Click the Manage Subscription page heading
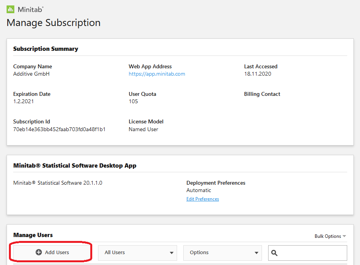Image resolution: width=360 pixels, height=265 pixels. coord(53,23)
